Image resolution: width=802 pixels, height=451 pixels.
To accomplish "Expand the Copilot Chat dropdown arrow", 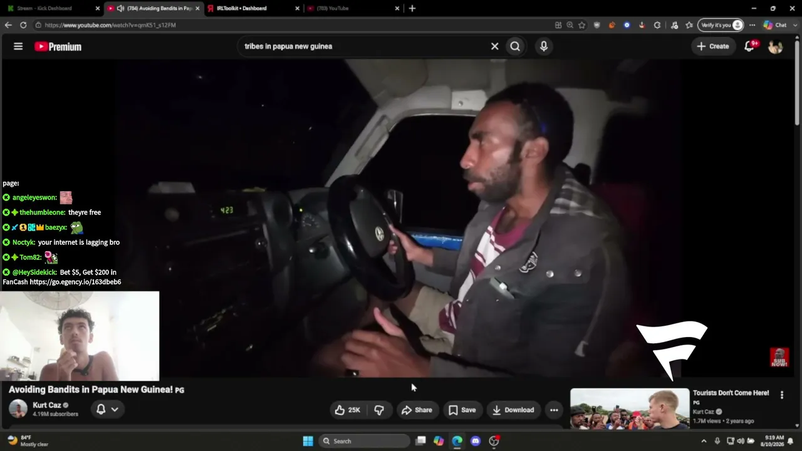I will pos(794,25).
